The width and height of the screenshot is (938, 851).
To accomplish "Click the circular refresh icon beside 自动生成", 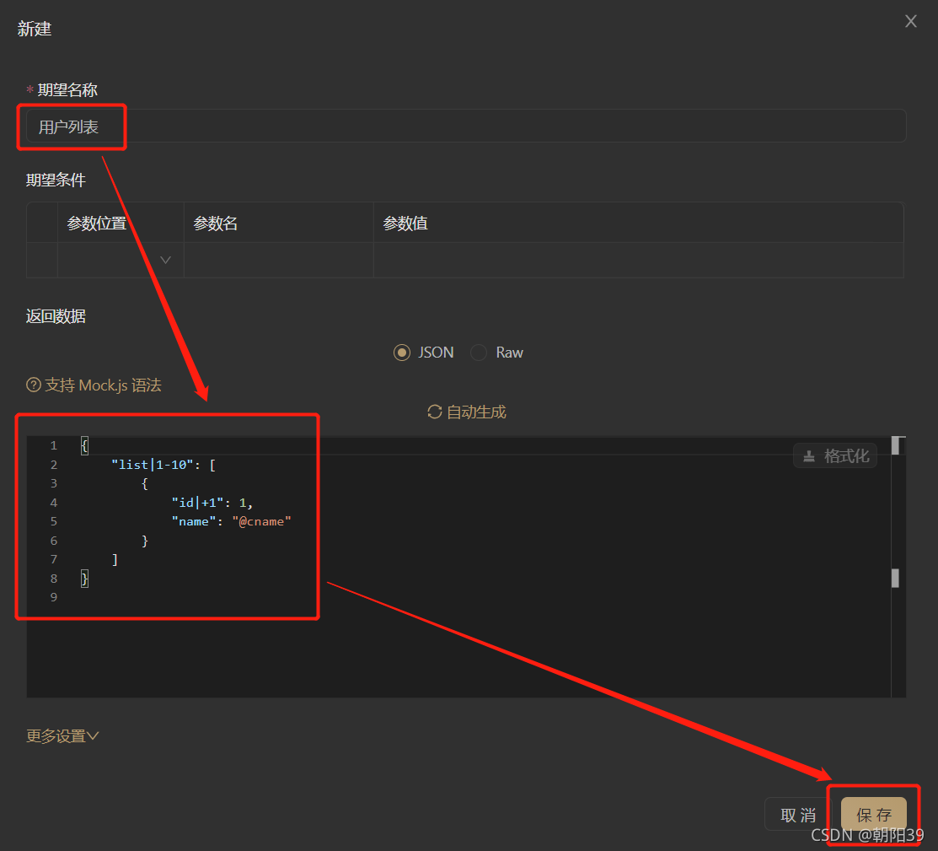I will [434, 412].
